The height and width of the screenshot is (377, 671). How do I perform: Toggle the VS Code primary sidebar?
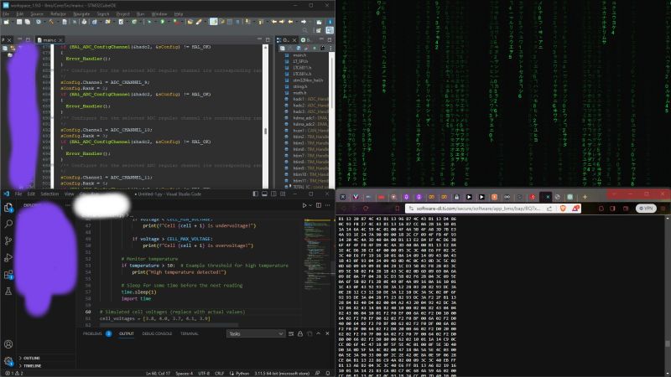[256, 194]
